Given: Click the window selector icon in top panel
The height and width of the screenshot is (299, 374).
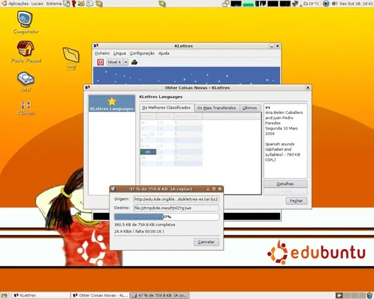Looking at the screenshot, I should tap(226, 4).
